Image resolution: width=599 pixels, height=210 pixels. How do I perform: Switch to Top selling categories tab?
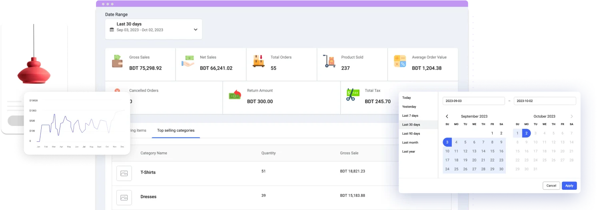[x=176, y=130]
